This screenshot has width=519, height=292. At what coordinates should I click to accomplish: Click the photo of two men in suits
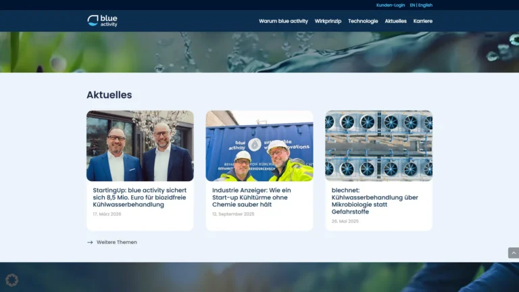(x=140, y=146)
